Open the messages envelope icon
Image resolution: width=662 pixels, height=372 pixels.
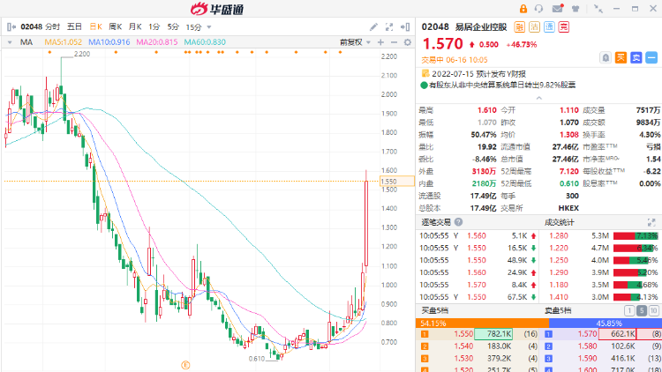point(558,9)
